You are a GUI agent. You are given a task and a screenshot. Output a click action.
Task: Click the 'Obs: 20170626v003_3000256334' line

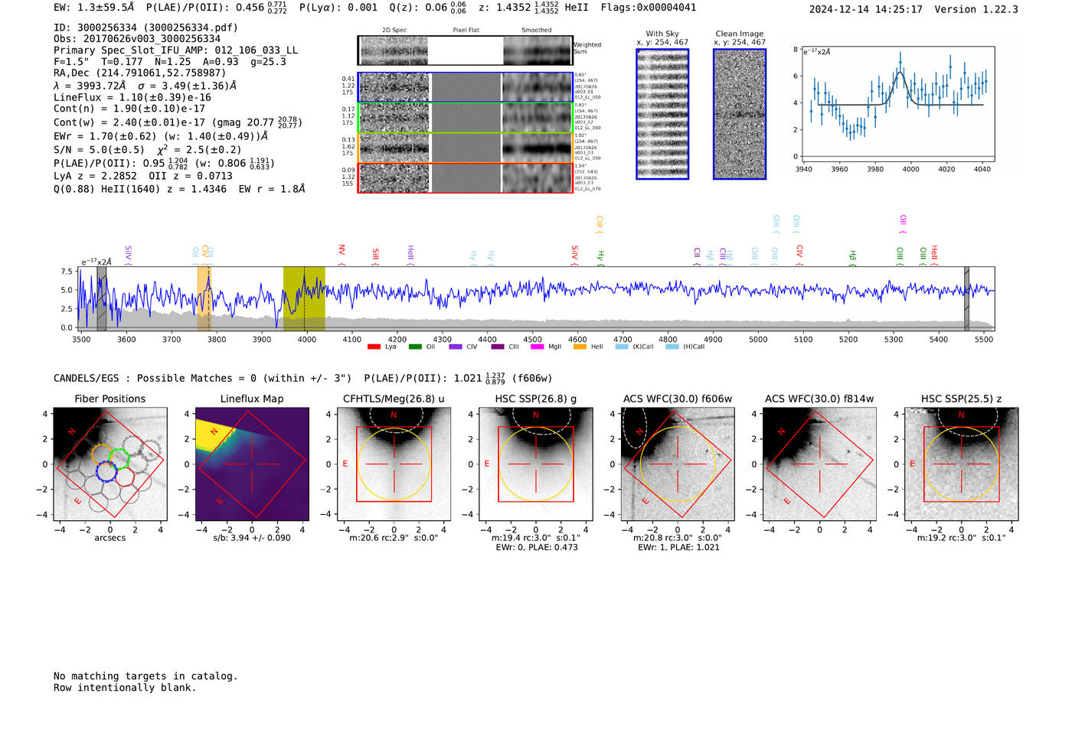(137, 38)
